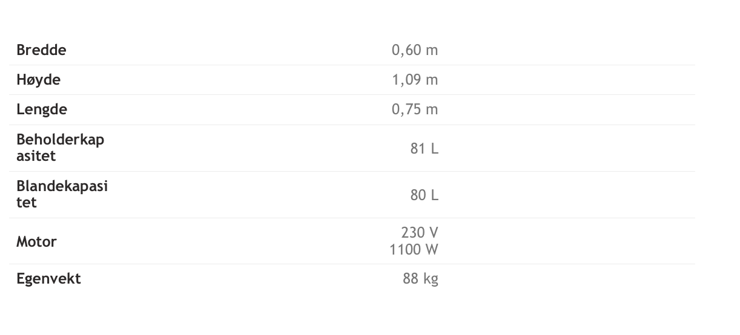Select the 1,09 m height value
Screen dimensions: 740x335
coord(414,80)
